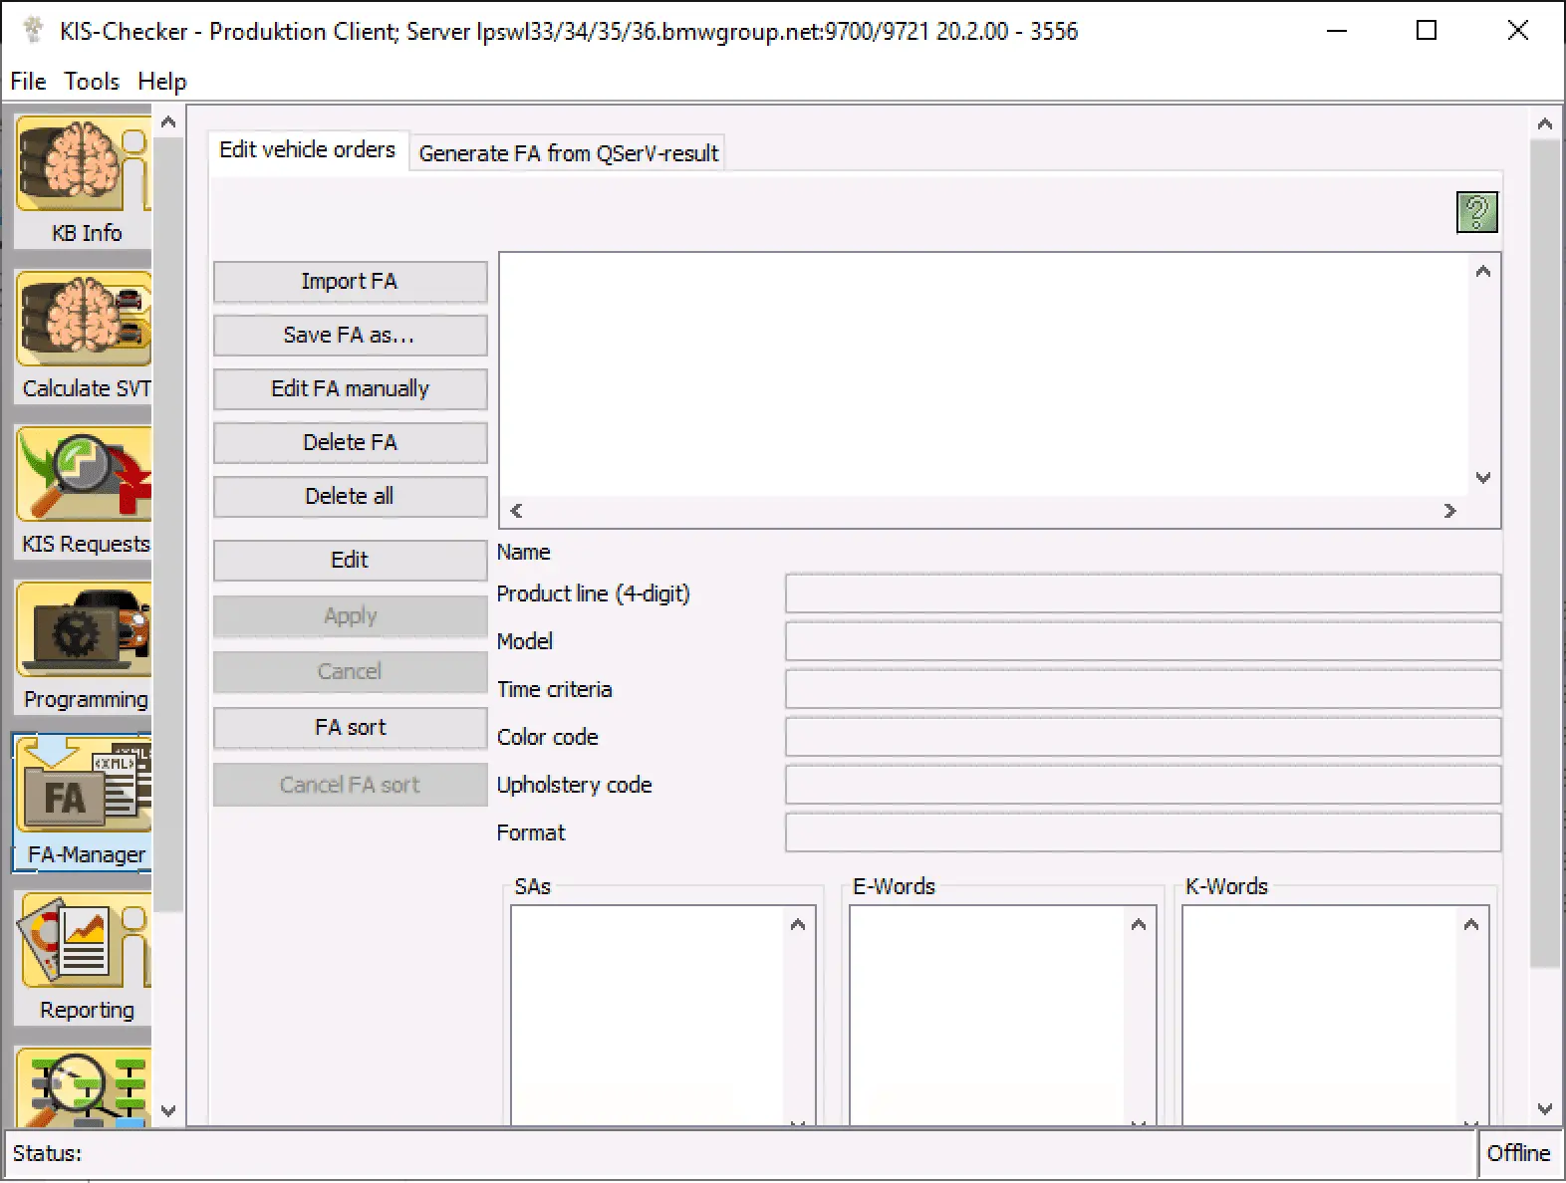The width and height of the screenshot is (1566, 1183).
Task: Click the main panel vertical scrollbar thumb
Action: [x=1545, y=553]
